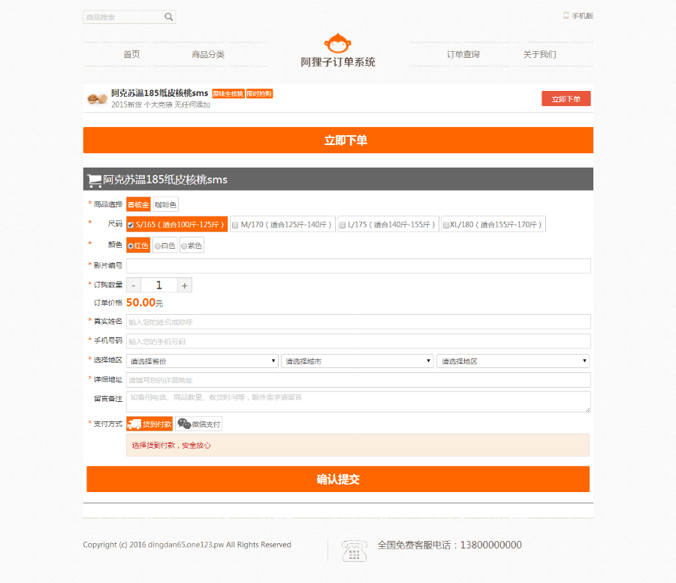
Task: Click the walnut product thumbnail image
Action: point(96,98)
